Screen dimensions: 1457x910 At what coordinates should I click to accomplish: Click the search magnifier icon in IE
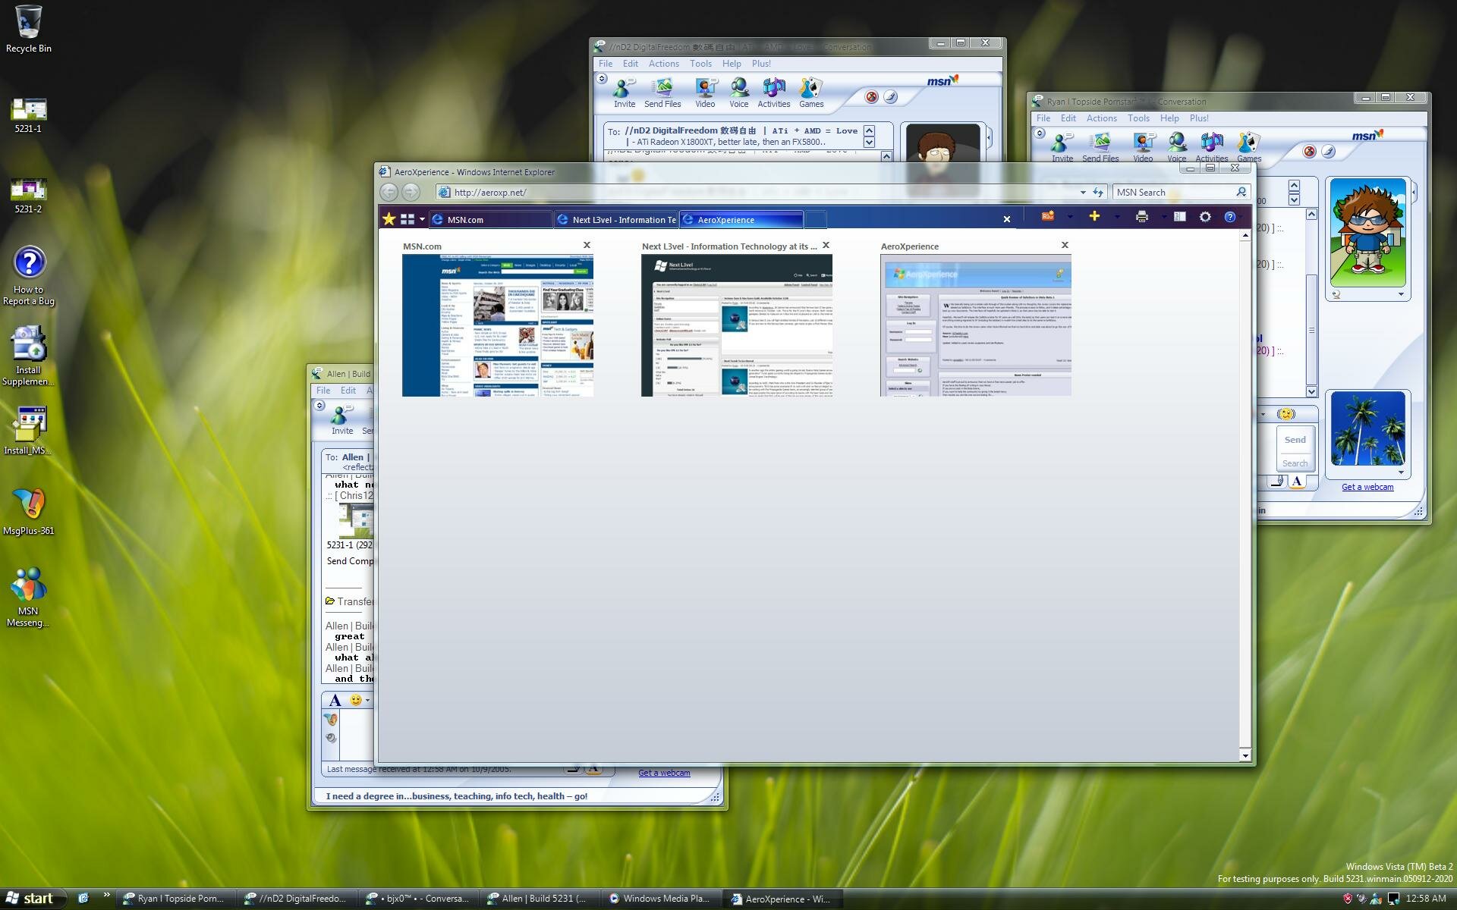point(1241,193)
